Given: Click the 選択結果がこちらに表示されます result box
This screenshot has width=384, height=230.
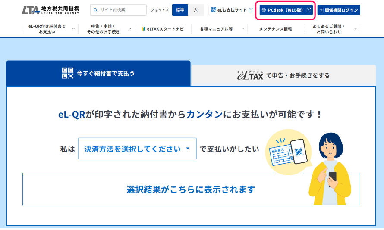Looking at the screenshot, I should [x=191, y=189].
